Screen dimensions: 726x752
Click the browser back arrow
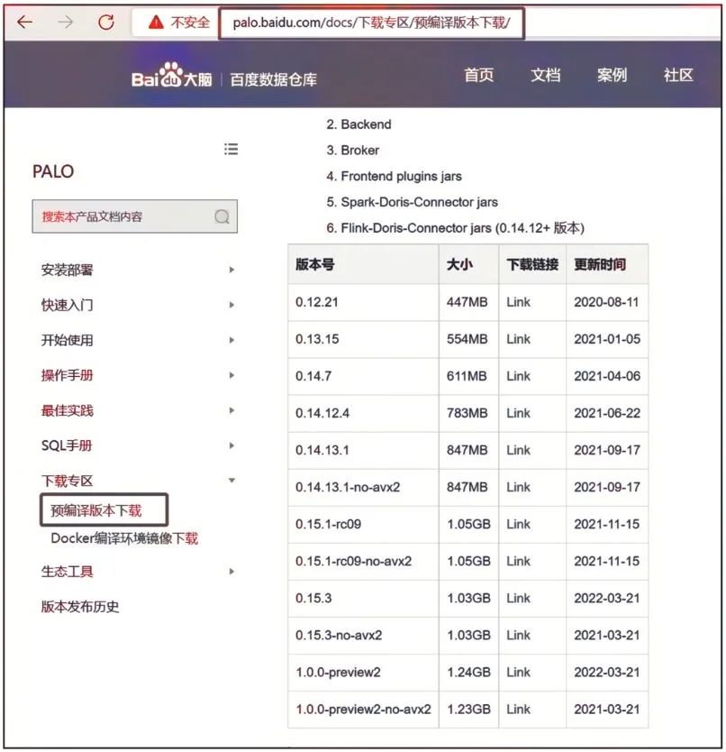pyautogui.click(x=25, y=22)
